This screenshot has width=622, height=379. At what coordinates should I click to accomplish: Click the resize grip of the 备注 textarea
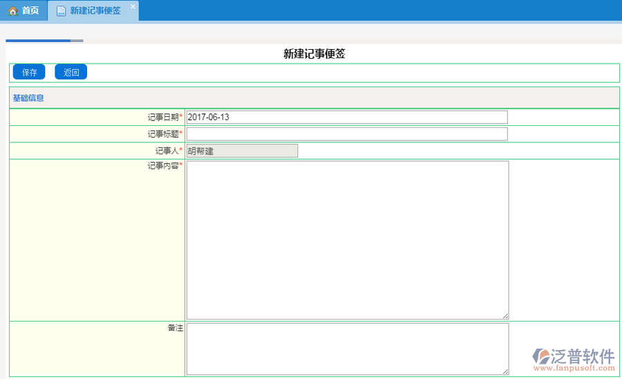pos(505,371)
